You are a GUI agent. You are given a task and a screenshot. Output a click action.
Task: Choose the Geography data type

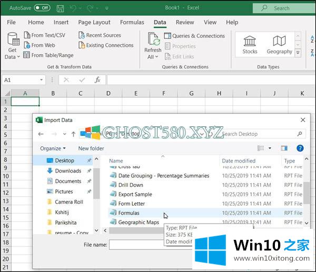[x=279, y=45]
